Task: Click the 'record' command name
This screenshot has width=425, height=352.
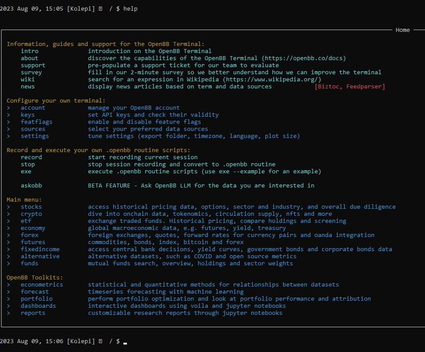Action: coord(31,157)
